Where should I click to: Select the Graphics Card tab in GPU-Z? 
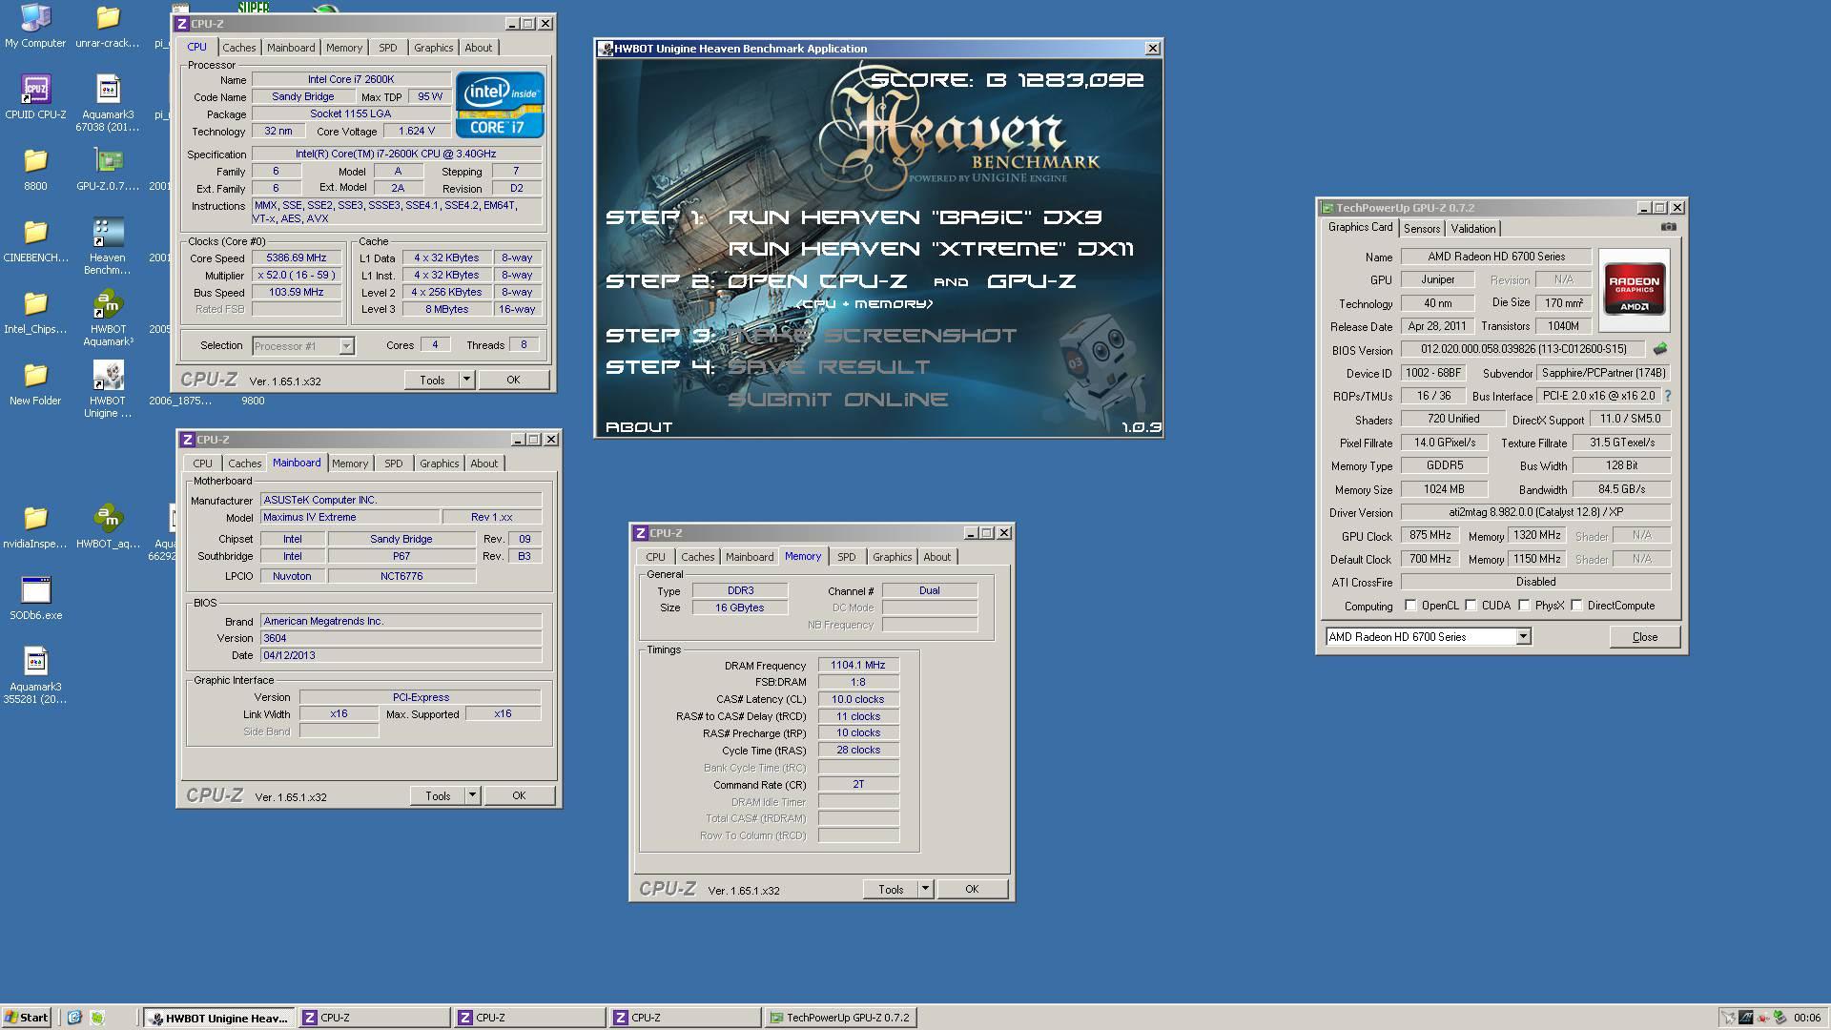(x=1360, y=227)
